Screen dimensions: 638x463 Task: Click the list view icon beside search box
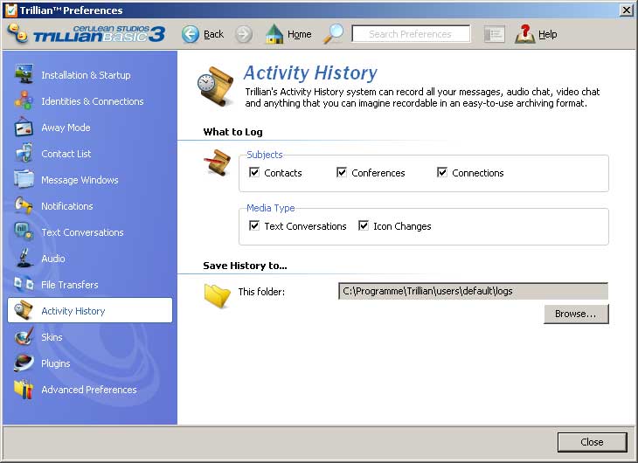pyautogui.click(x=495, y=34)
